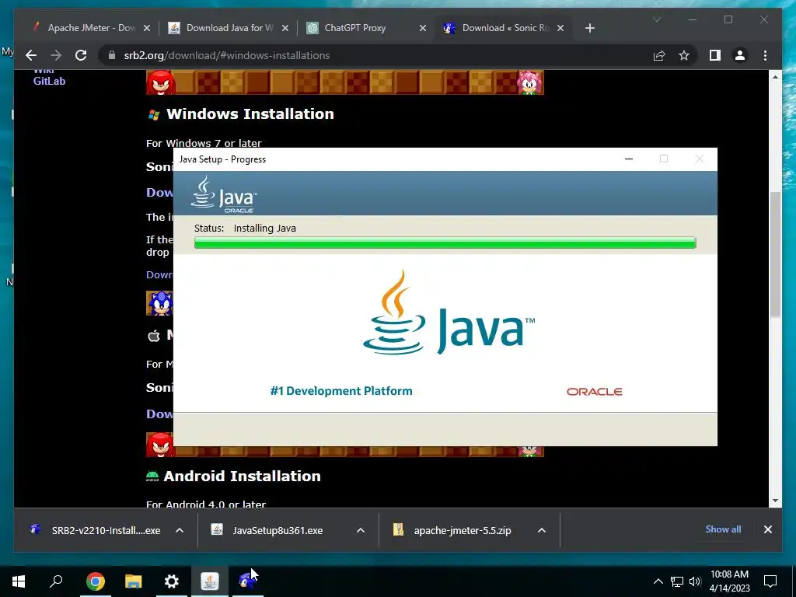Open the Windows Start menu
This screenshot has height=597, width=796.
pyautogui.click(x=19, y=581)
